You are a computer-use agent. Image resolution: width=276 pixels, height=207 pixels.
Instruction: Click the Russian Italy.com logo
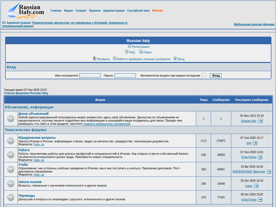click(25, 11)
